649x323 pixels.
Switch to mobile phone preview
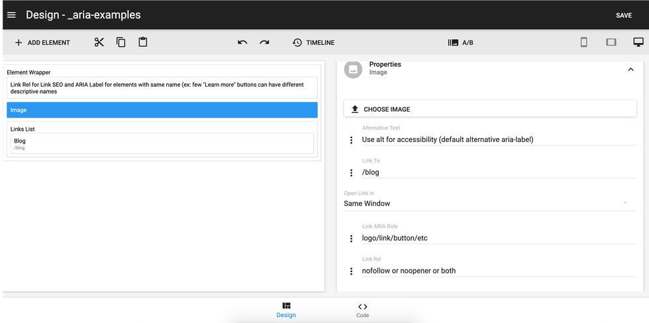click(583, 42)
